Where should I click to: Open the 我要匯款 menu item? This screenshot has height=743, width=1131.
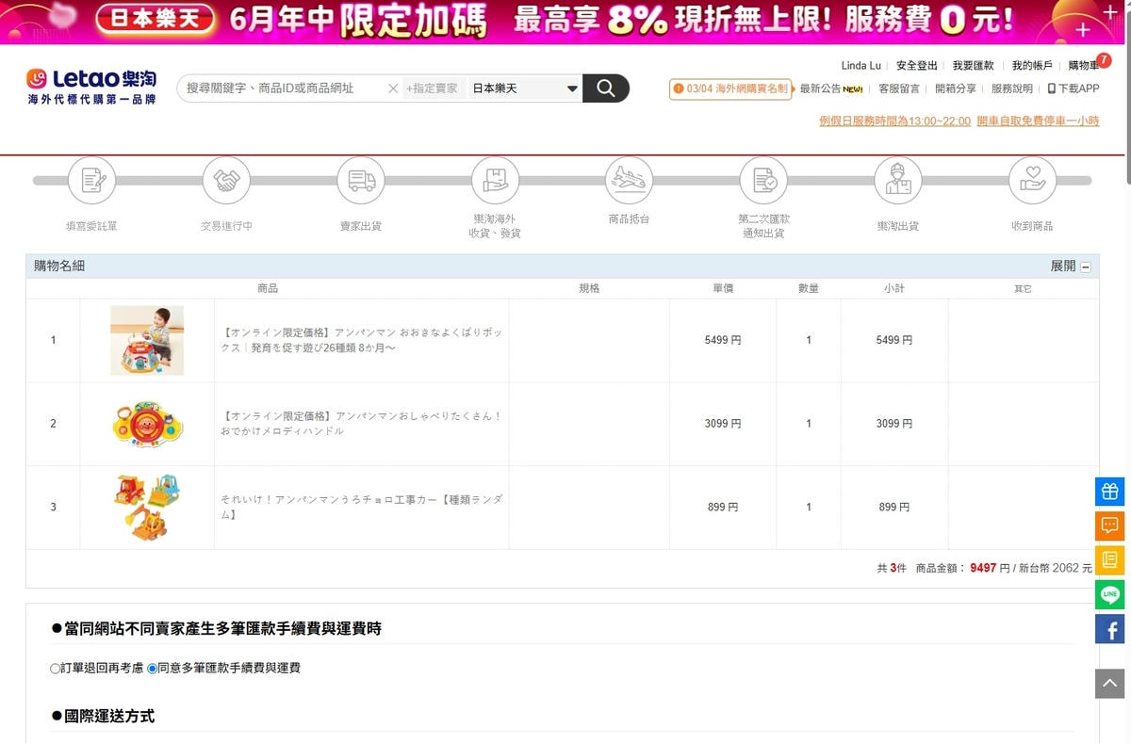pos(973,66)
